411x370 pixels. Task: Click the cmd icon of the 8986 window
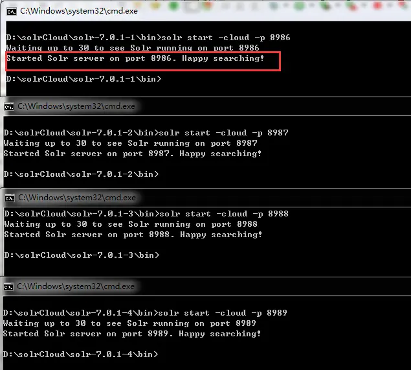[11, 11]
